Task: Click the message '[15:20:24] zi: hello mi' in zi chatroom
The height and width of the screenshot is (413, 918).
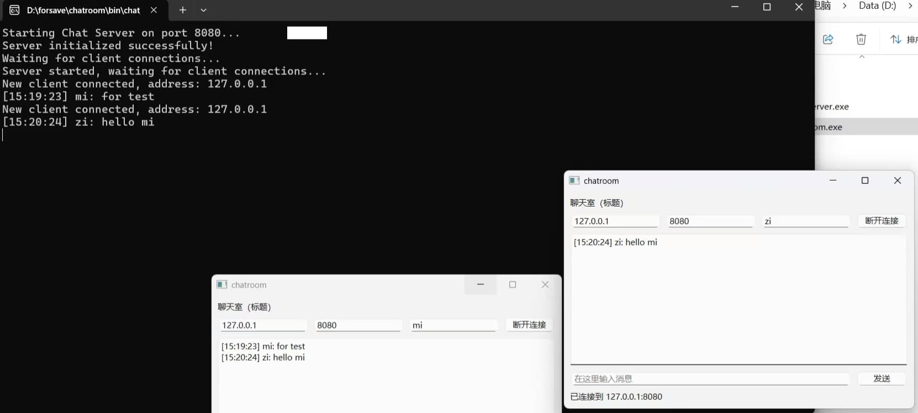Action: click(x=615, y=242)
